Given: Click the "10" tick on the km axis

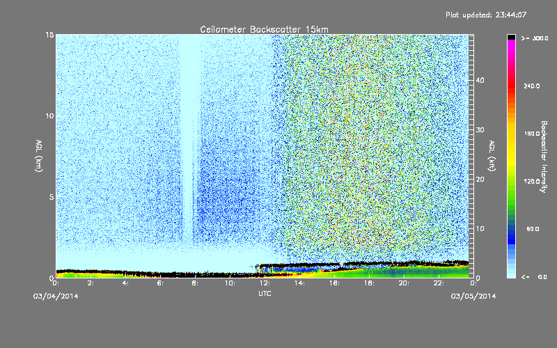Looking at the screenshot, I should [49, 116].
